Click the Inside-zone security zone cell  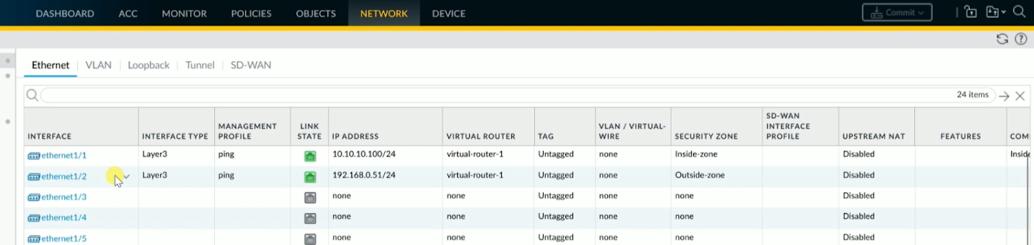click(x=696, y=154)
